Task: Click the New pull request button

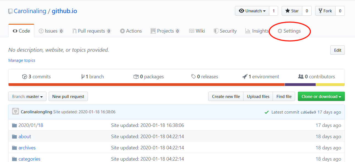Action: (x=68, y=97)
